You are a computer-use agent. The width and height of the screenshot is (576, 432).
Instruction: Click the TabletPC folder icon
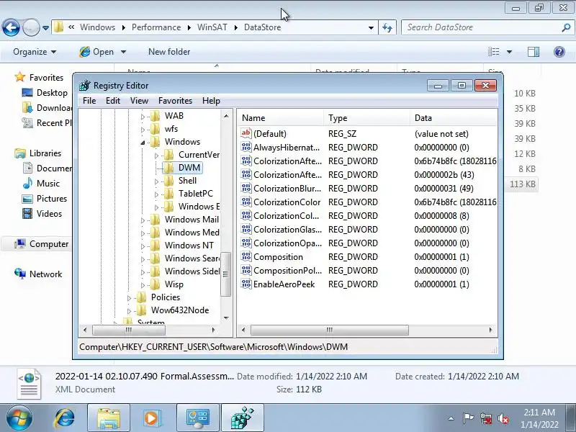(x=168, y=194)
